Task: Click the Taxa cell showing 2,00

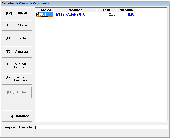Action: (x=106, y=15)
